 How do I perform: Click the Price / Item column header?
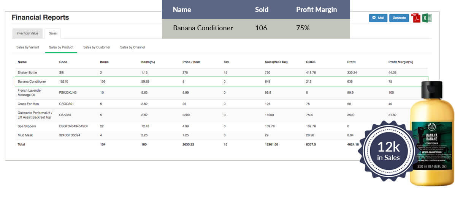[x=191, y=62]
